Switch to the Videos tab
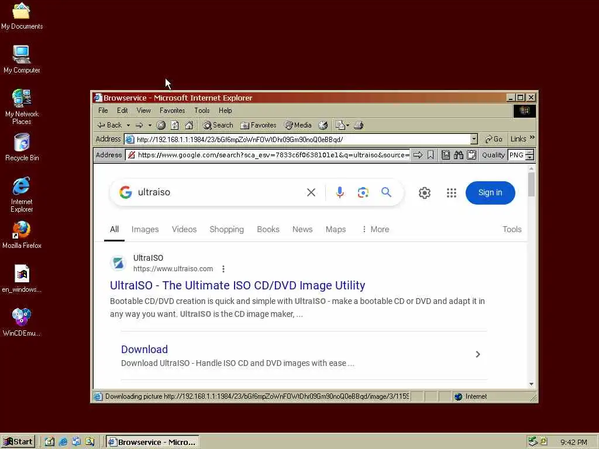The height and width of the screenshot is (449, 599). coord(184,229)
